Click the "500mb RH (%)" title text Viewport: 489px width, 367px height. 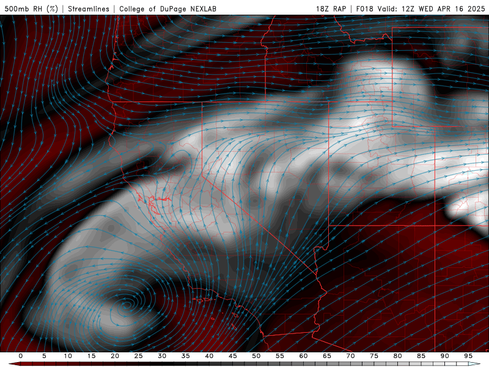click(31, 9)
